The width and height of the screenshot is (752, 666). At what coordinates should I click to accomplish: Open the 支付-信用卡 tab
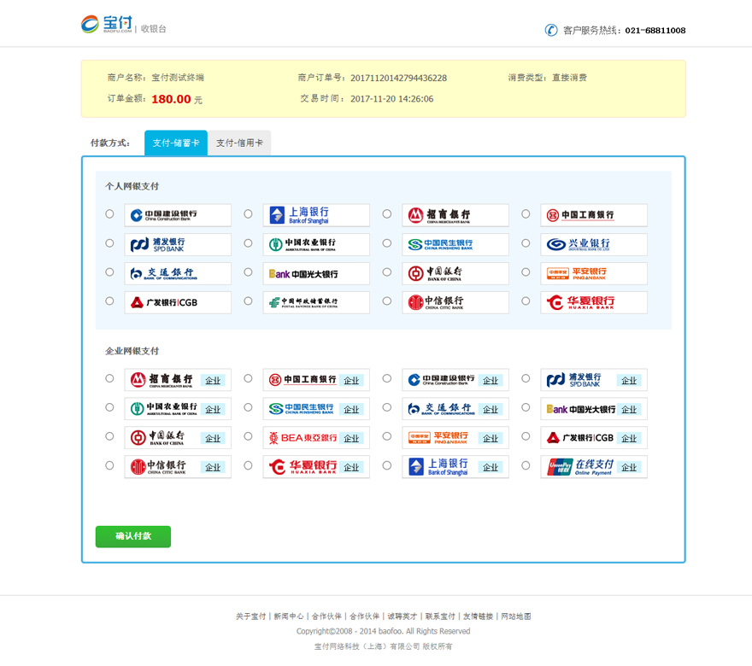pos(239,143)
